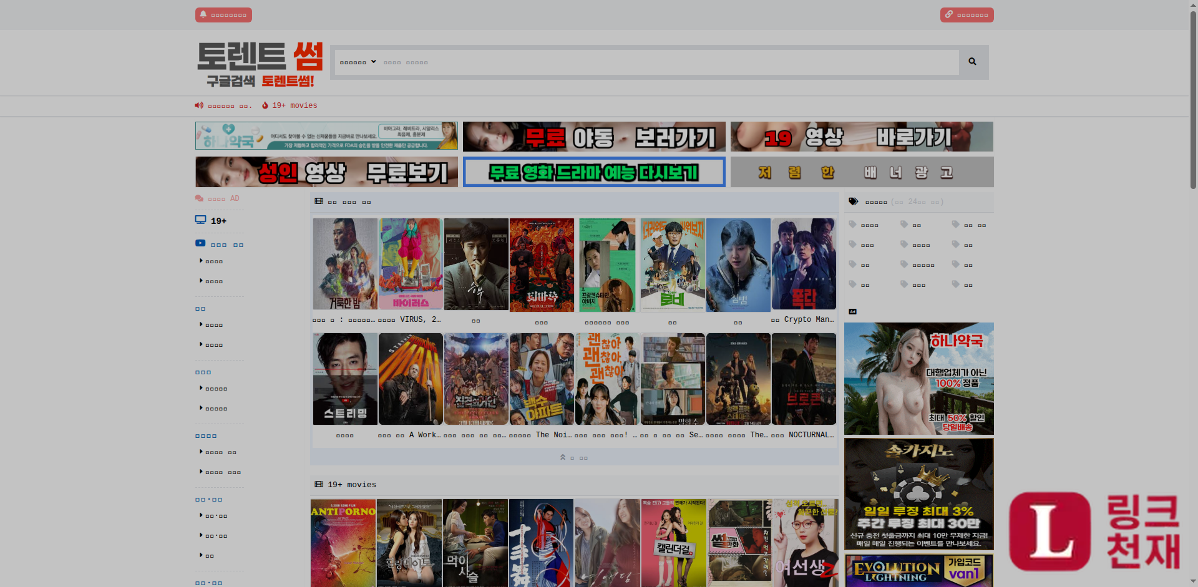Open the 19+ sidebar menu link
Image resolution: width=1198 pixels, height=587 pixels.
pyautogui.click(x=218, y=221)
